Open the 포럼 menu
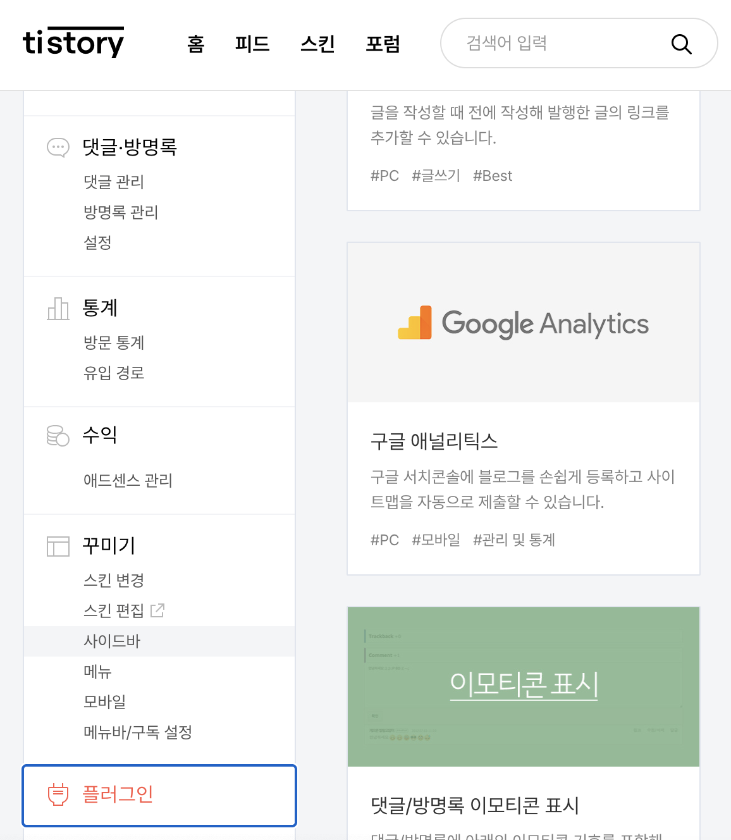The image size is (731, 840). click(383, 44)
